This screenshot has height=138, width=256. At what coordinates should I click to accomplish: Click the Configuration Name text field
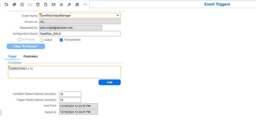coord(80,34)
